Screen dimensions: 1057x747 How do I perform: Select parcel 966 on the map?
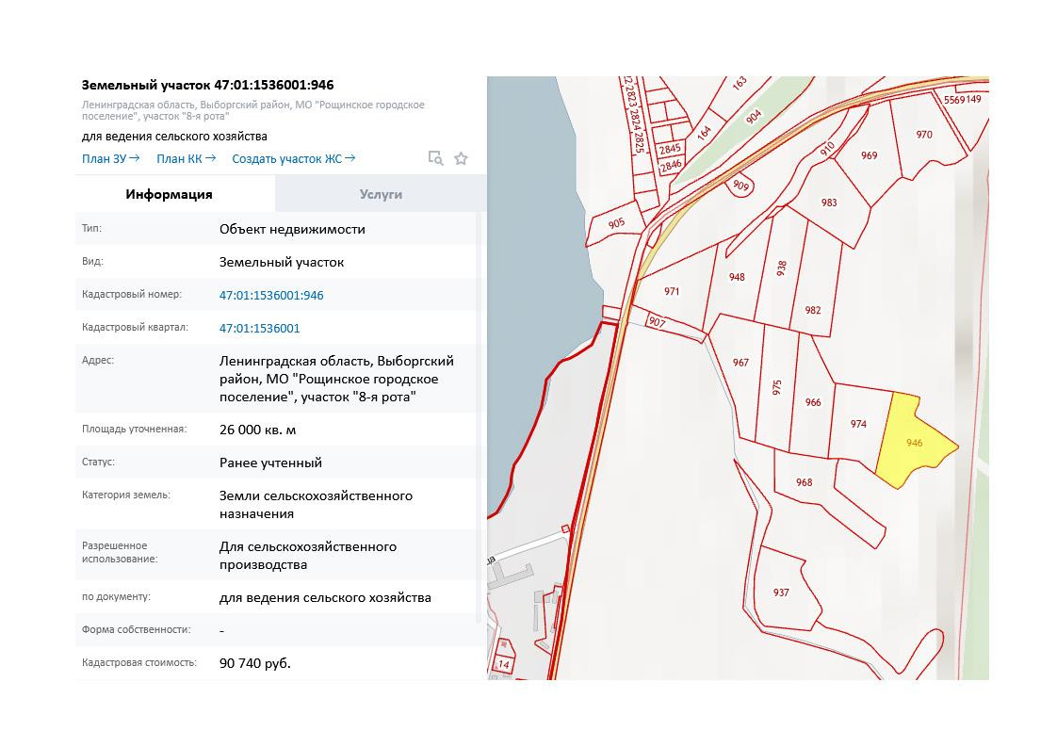coord(812,402)
